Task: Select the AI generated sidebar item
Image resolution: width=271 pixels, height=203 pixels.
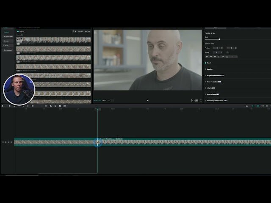Action: coord(8,37)
